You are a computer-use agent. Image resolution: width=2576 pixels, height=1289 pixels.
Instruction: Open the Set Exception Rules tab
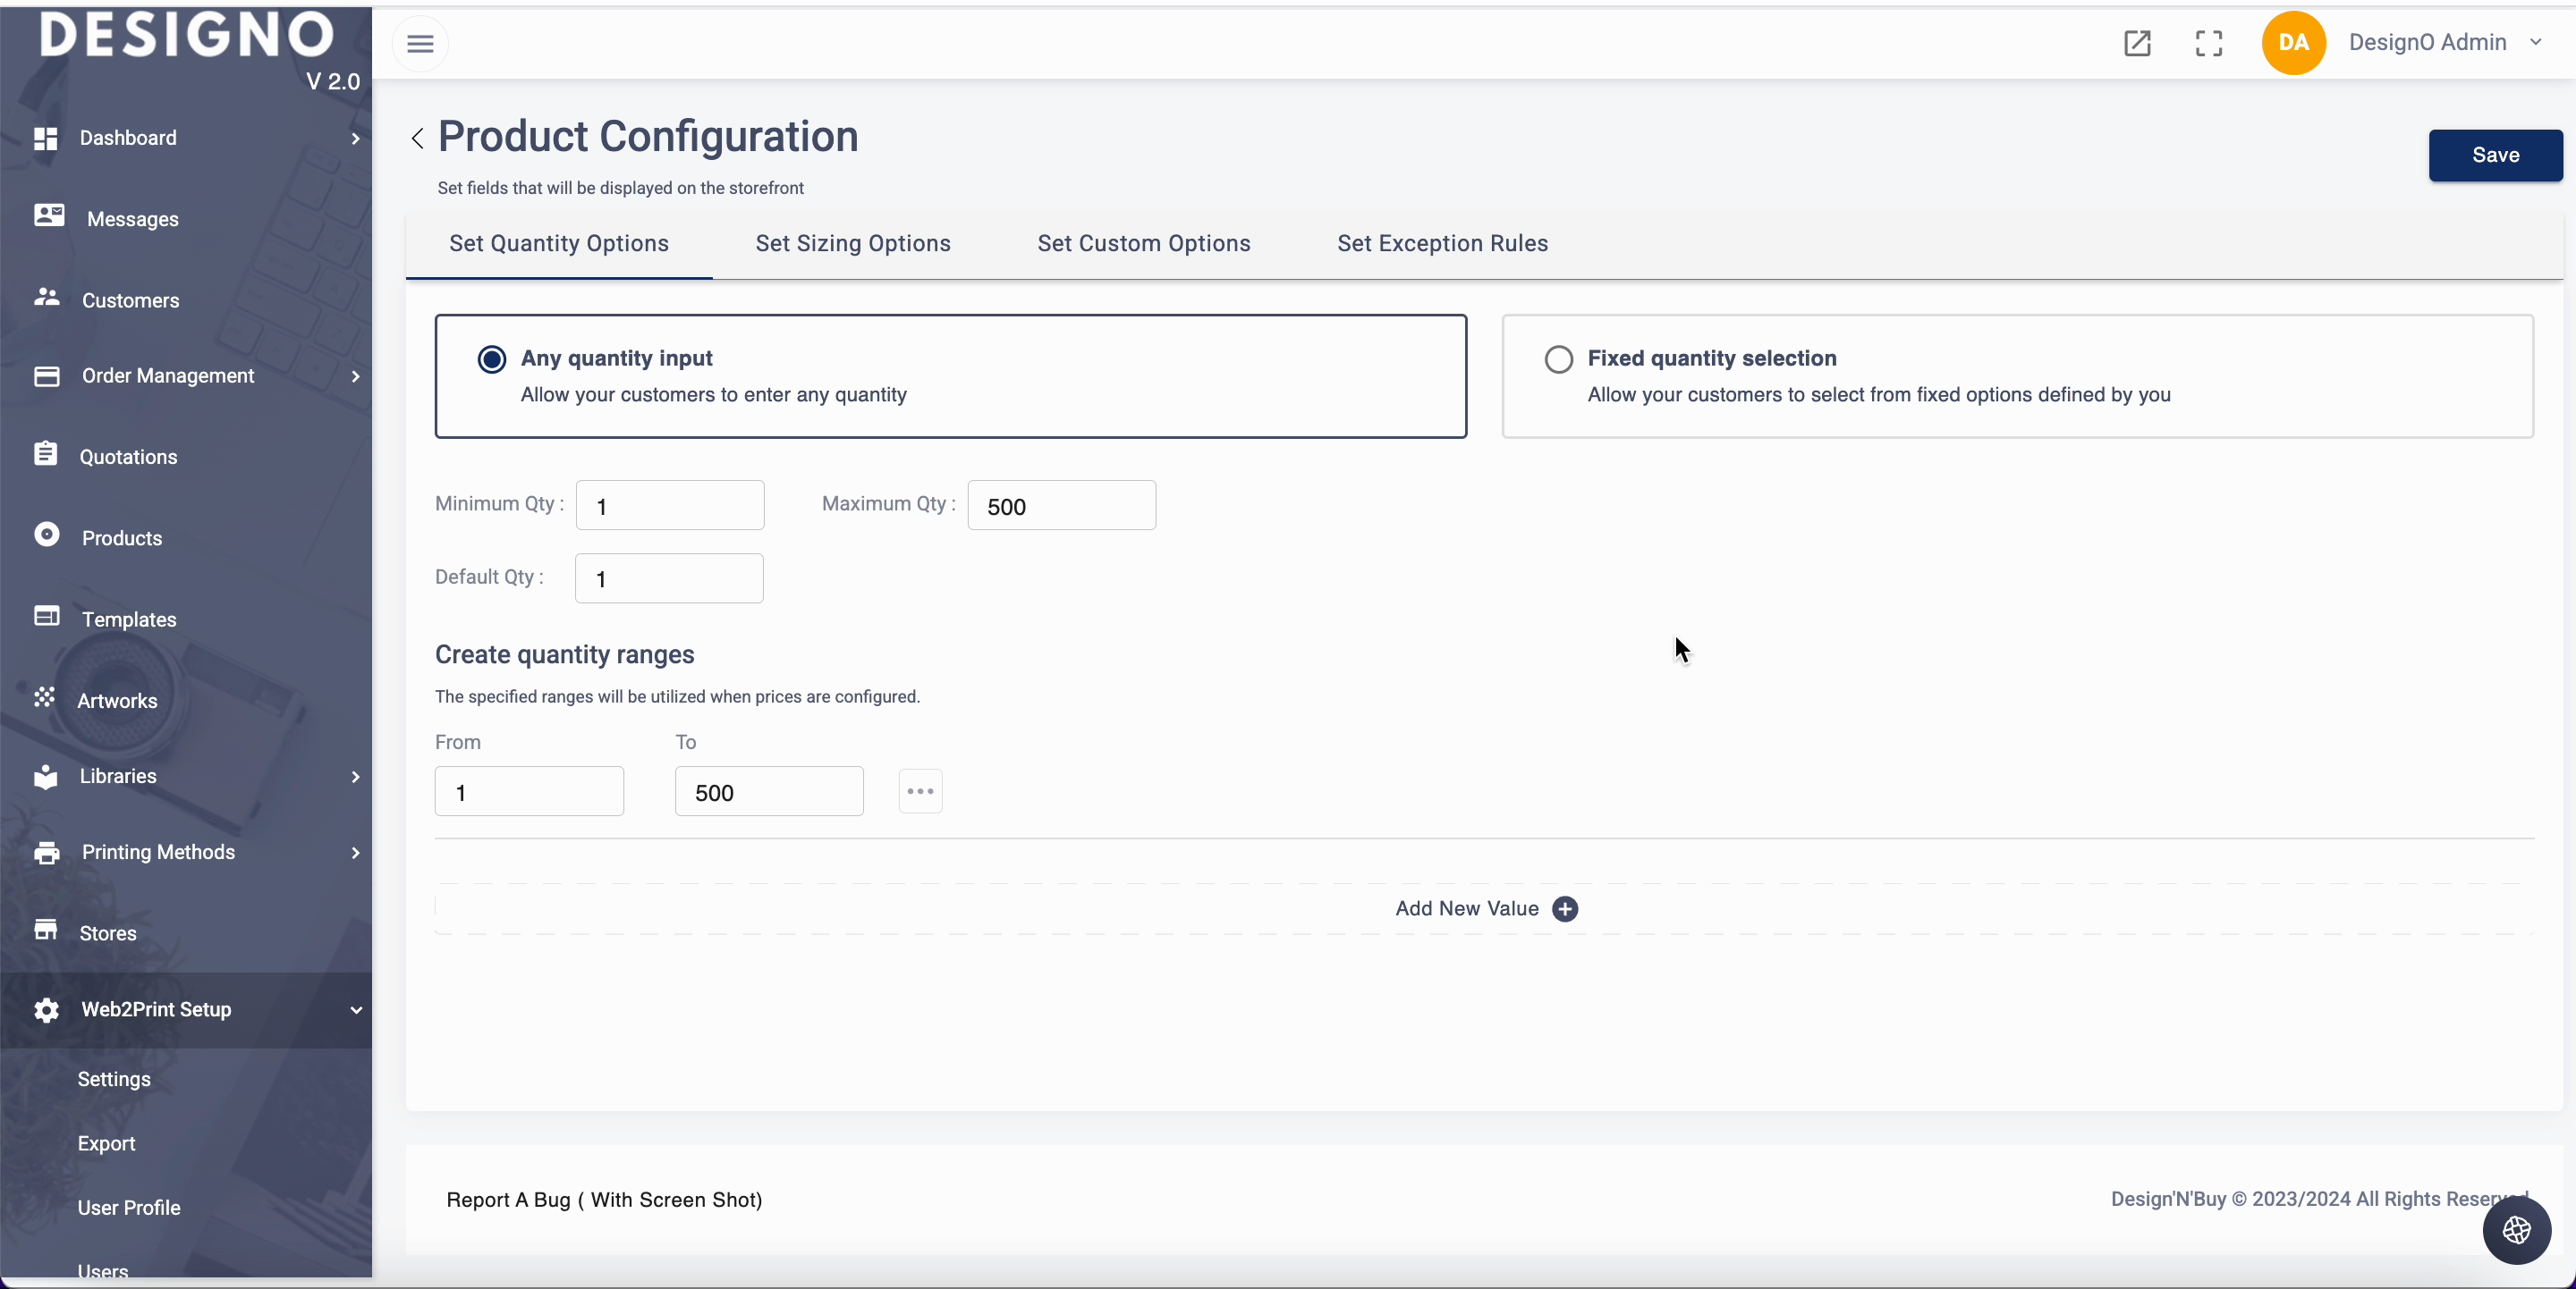1442,244
